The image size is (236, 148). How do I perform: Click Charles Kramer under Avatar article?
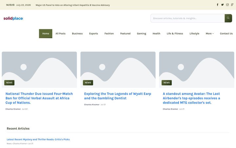click(170, 109)
